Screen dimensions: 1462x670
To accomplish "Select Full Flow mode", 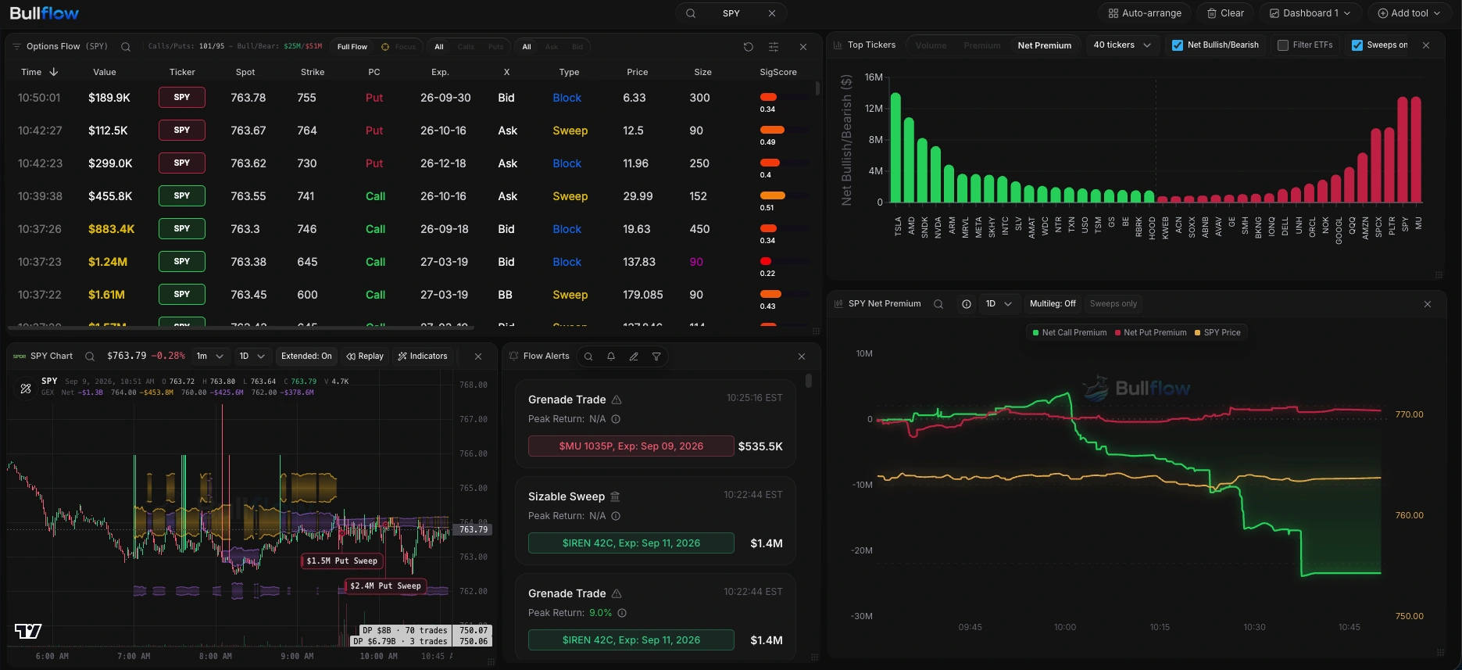I will (x=352, y=47).
